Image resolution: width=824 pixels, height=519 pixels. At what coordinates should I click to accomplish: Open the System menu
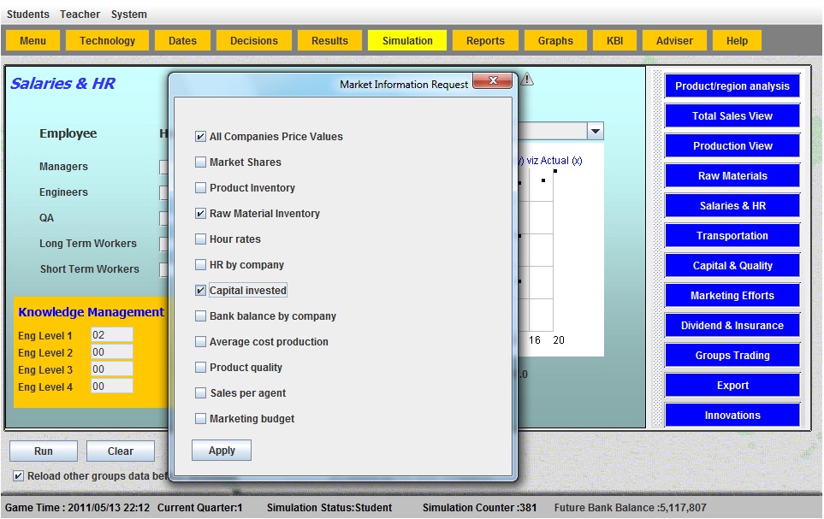tap(128, 15)
